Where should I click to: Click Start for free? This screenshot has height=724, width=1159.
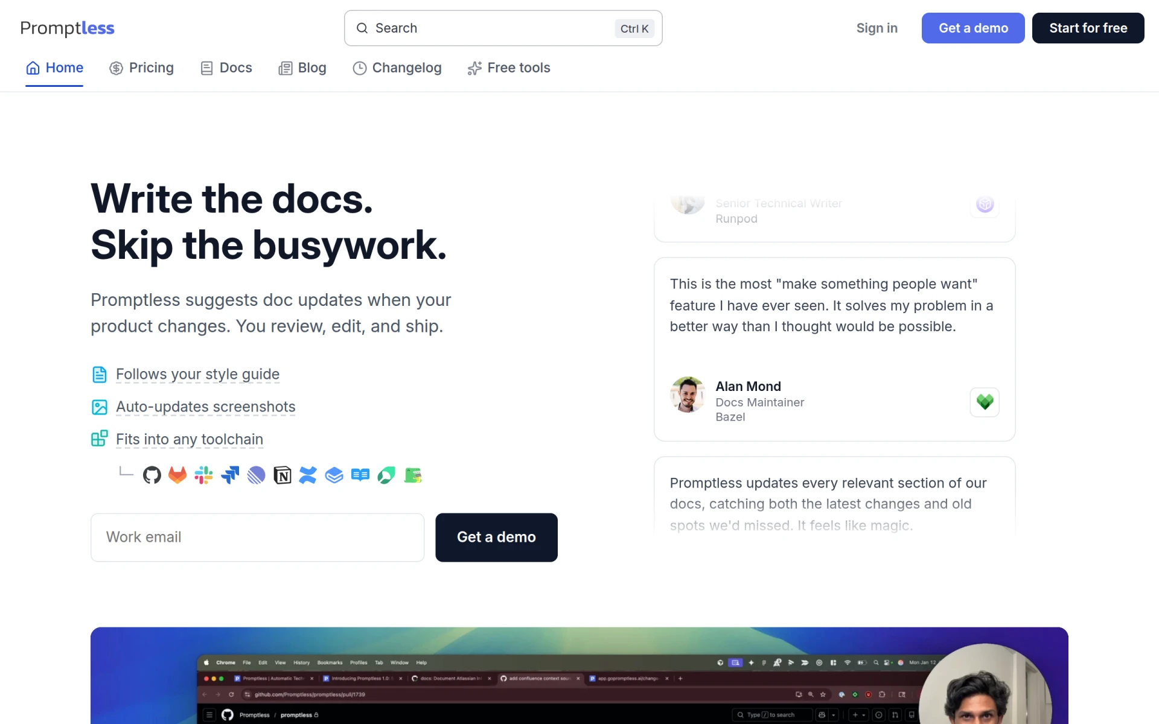(1088, 28)
